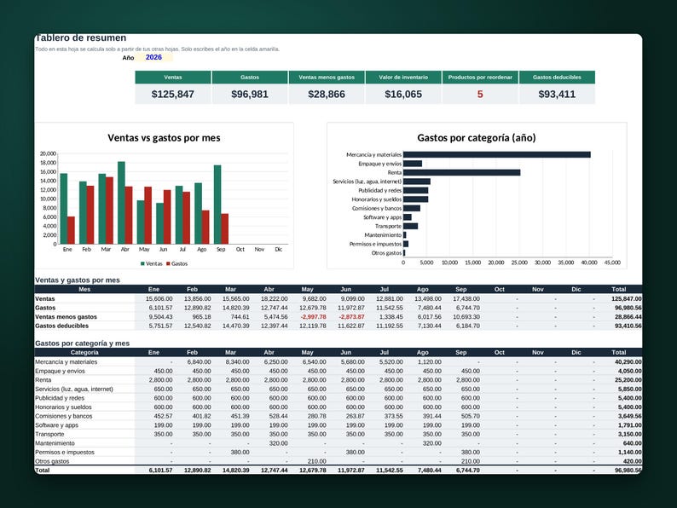Click the Ventas KPI value $125,847
The height and width of the screenshot is (508, 677).
click(x=173, y=94)
